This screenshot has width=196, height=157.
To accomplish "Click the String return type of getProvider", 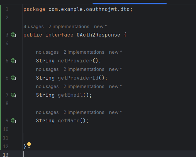I will tap(45, 61).
